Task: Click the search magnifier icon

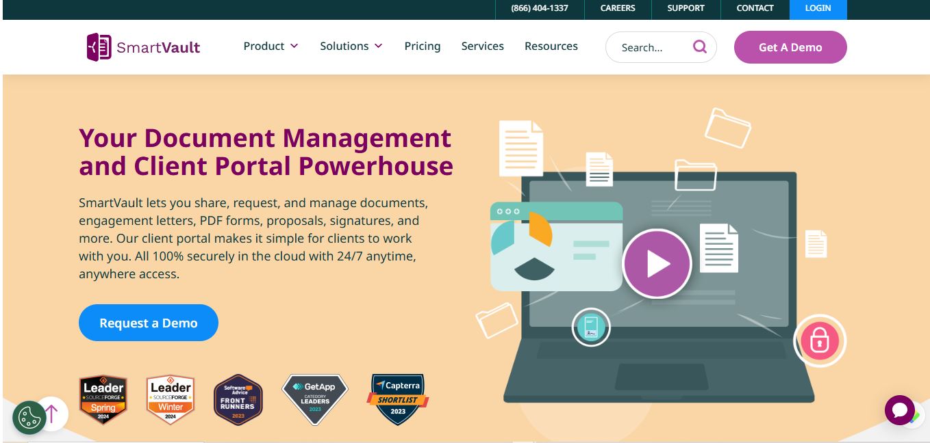Action: 699,46
